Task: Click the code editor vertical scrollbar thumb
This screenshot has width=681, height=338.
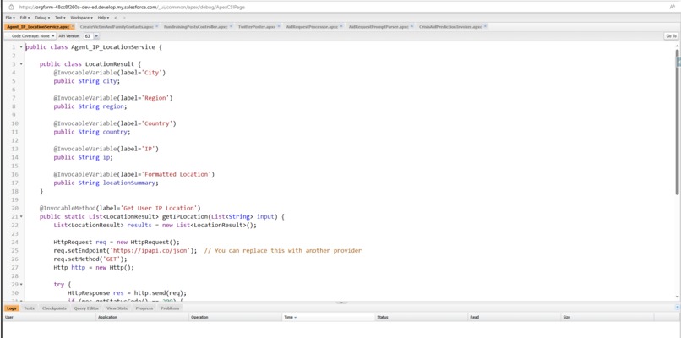Action: 677,122
